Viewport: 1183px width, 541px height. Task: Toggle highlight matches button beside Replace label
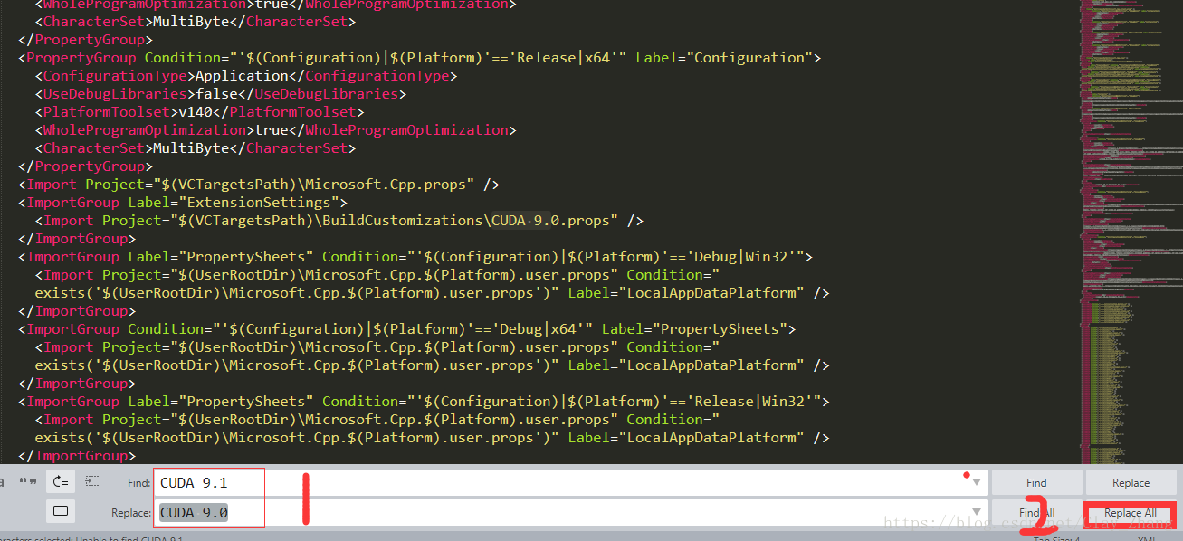(x=61, y=511)
